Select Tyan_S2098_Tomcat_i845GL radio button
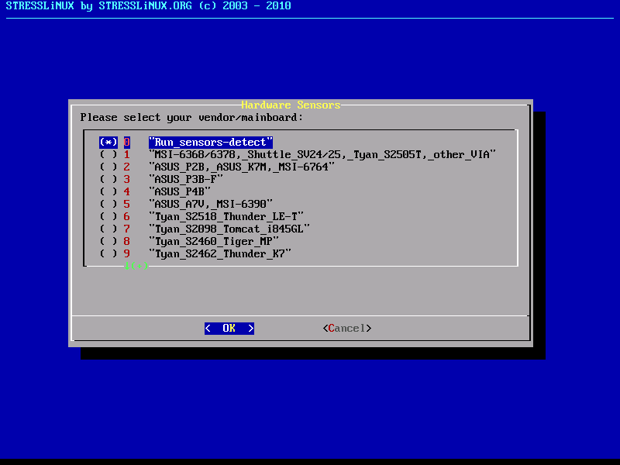 108,229
